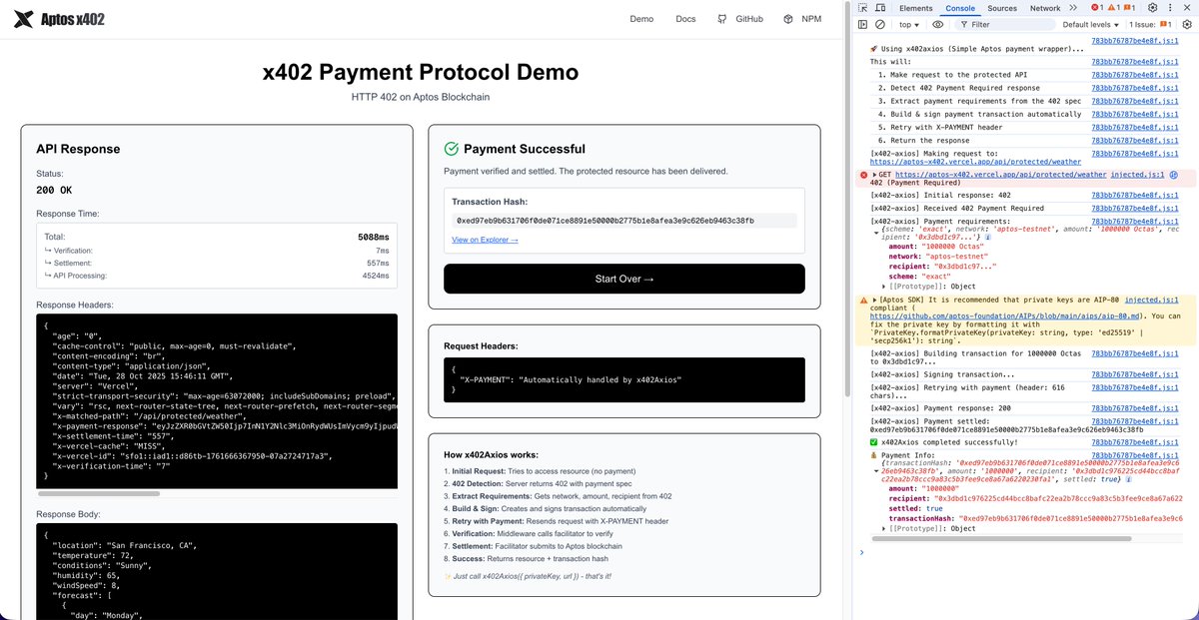Open the Docs nav link
This screenshot has width=1199, height=620.
point(685,19)
